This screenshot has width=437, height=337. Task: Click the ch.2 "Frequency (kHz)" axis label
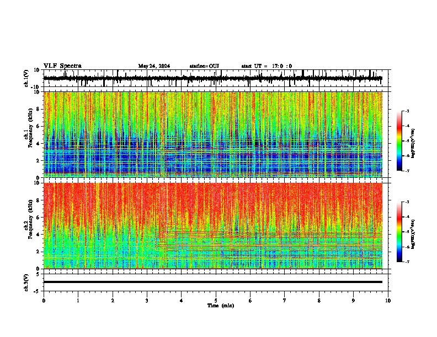coord(30,219)
